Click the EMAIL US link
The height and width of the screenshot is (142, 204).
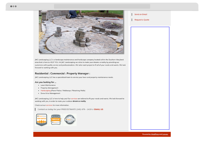click(99, 109)
